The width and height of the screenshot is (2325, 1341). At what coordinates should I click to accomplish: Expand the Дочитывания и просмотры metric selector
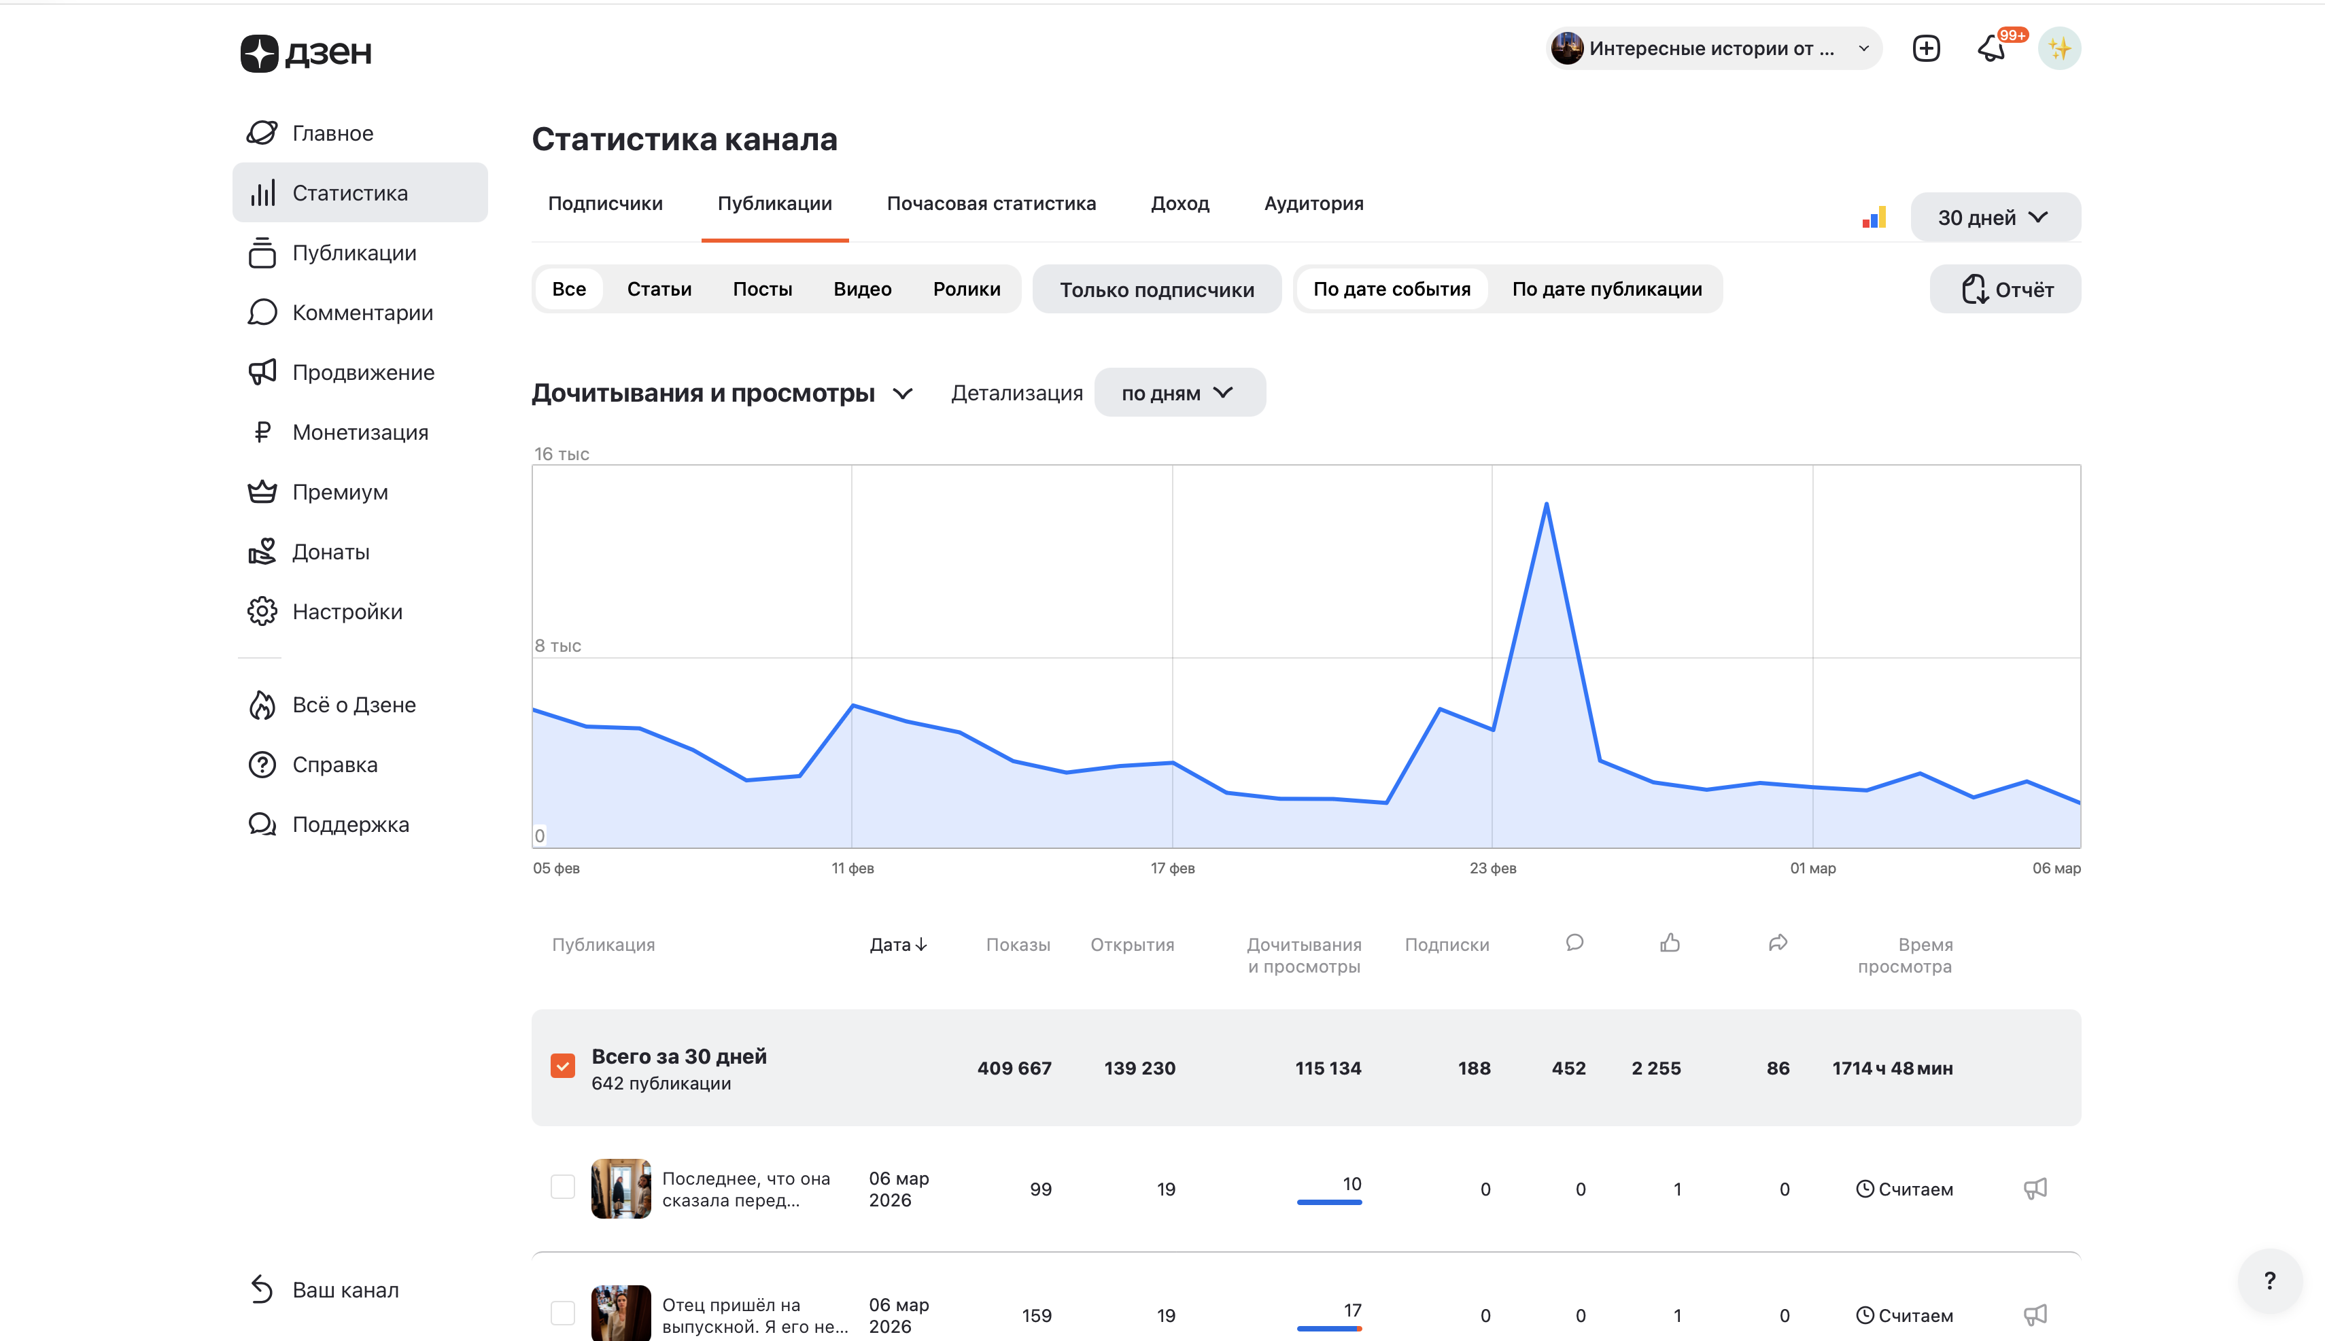tap(723, 394)
